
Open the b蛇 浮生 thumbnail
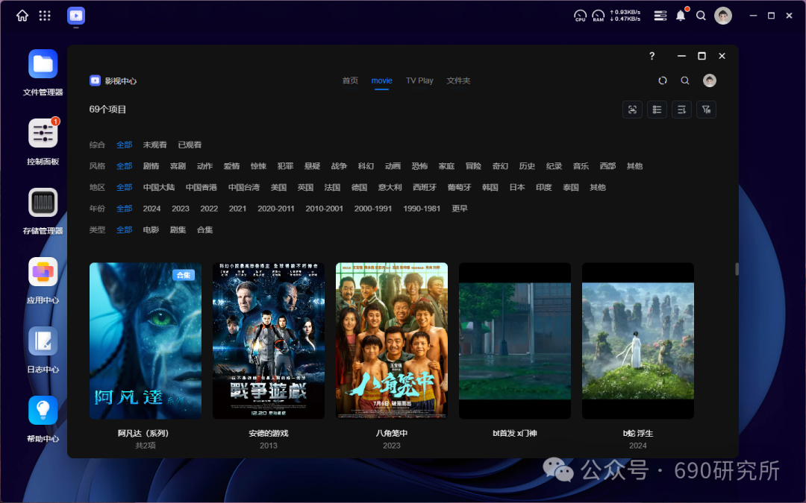click(638, 341)
